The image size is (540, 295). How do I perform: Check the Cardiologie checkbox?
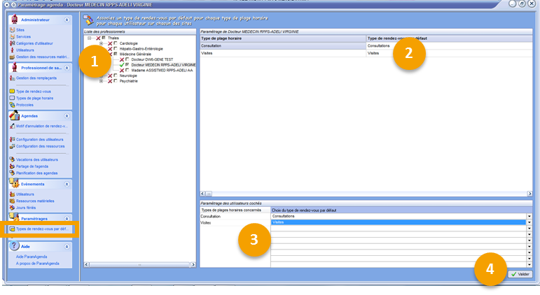116,43
